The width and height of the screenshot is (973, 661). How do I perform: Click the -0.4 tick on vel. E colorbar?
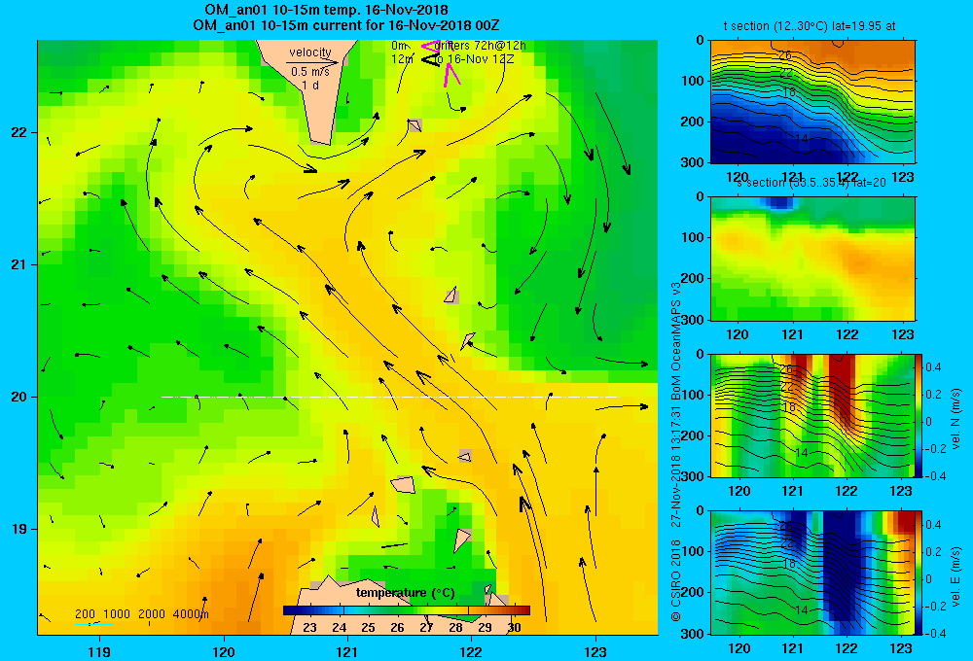pyautogui.click(x=935, y=633)
